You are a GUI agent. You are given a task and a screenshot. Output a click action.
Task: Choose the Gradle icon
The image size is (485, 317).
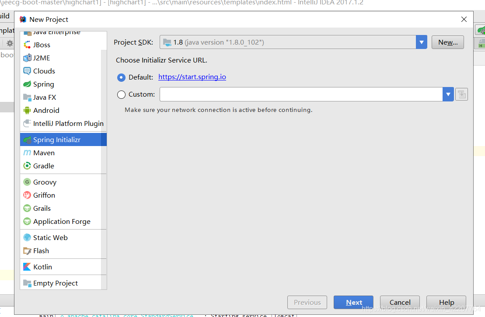pyautogui.click(x=27, y=166)
